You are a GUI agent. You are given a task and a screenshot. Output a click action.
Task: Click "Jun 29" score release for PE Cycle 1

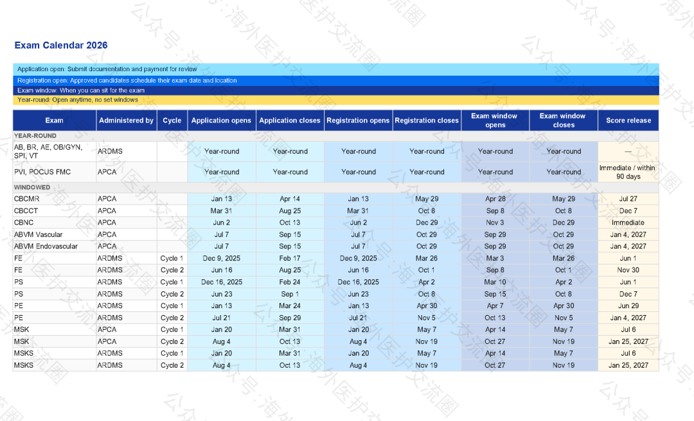[x=628, y=305]
